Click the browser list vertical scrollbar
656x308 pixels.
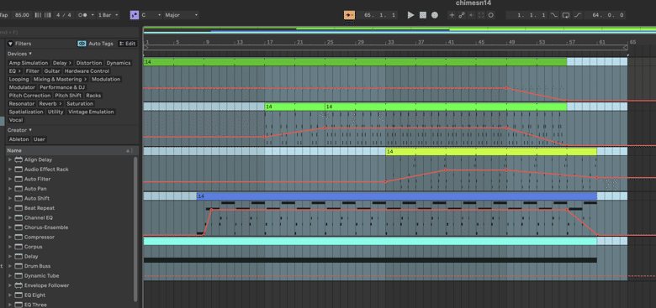135,229
